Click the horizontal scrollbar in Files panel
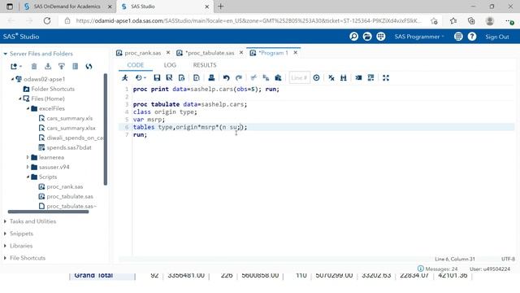The image size is (520, 293). (48, 212)
